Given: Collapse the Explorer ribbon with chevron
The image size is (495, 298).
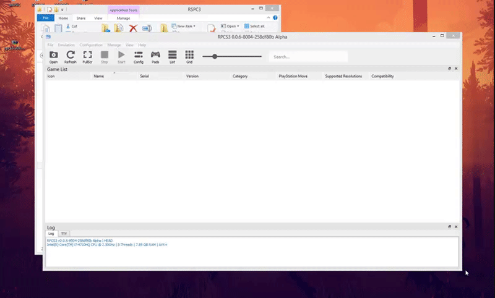Looking at the screenshot, I should (269, 18).
